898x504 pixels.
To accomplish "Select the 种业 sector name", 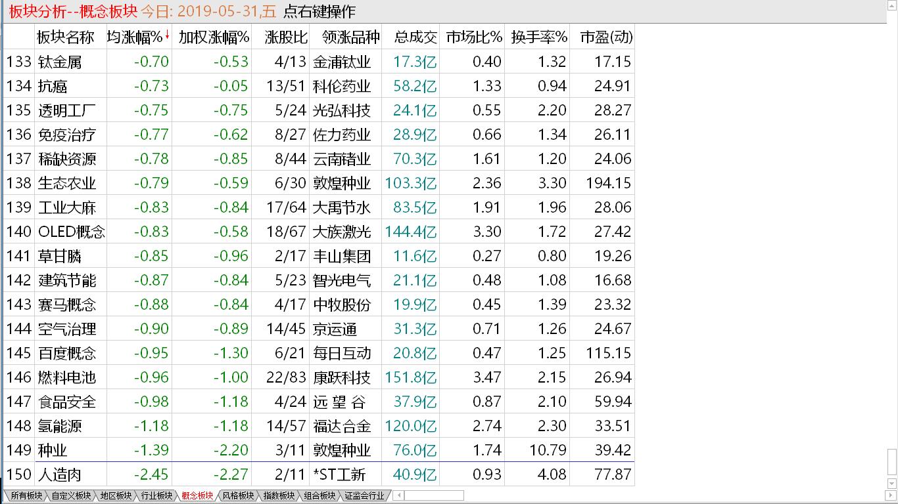I will pyautogui.click(x=53, y=450).
